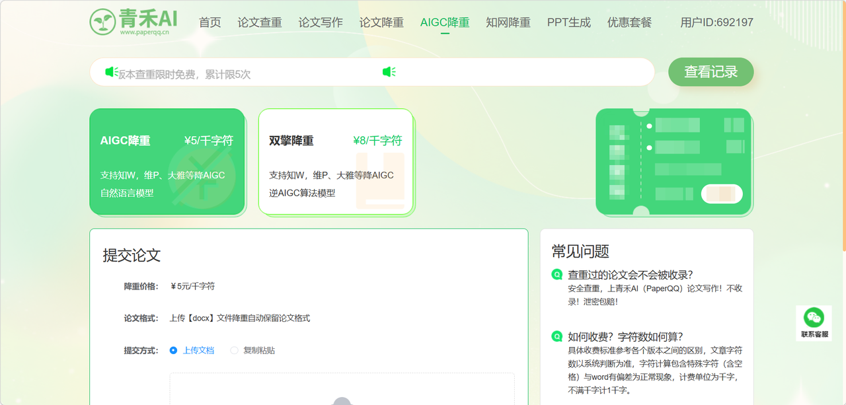
Task: Open the PPT生成 menu item
Action: click(x=569, y=22)
